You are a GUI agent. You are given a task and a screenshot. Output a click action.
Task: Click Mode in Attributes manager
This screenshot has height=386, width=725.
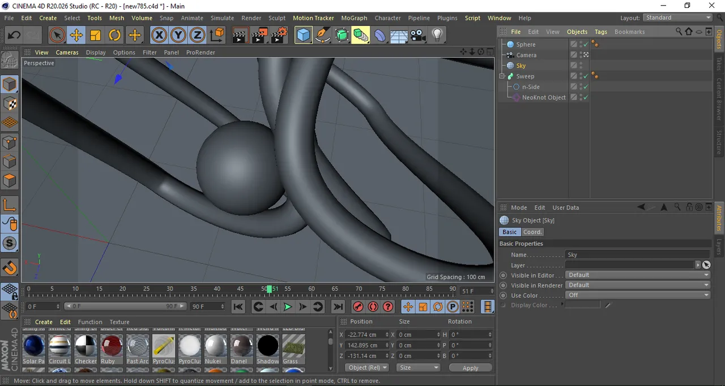point(519,207)
